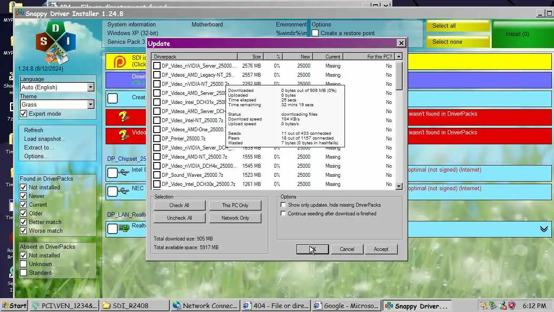Sort the update list by the Current column

coord(328,57)
